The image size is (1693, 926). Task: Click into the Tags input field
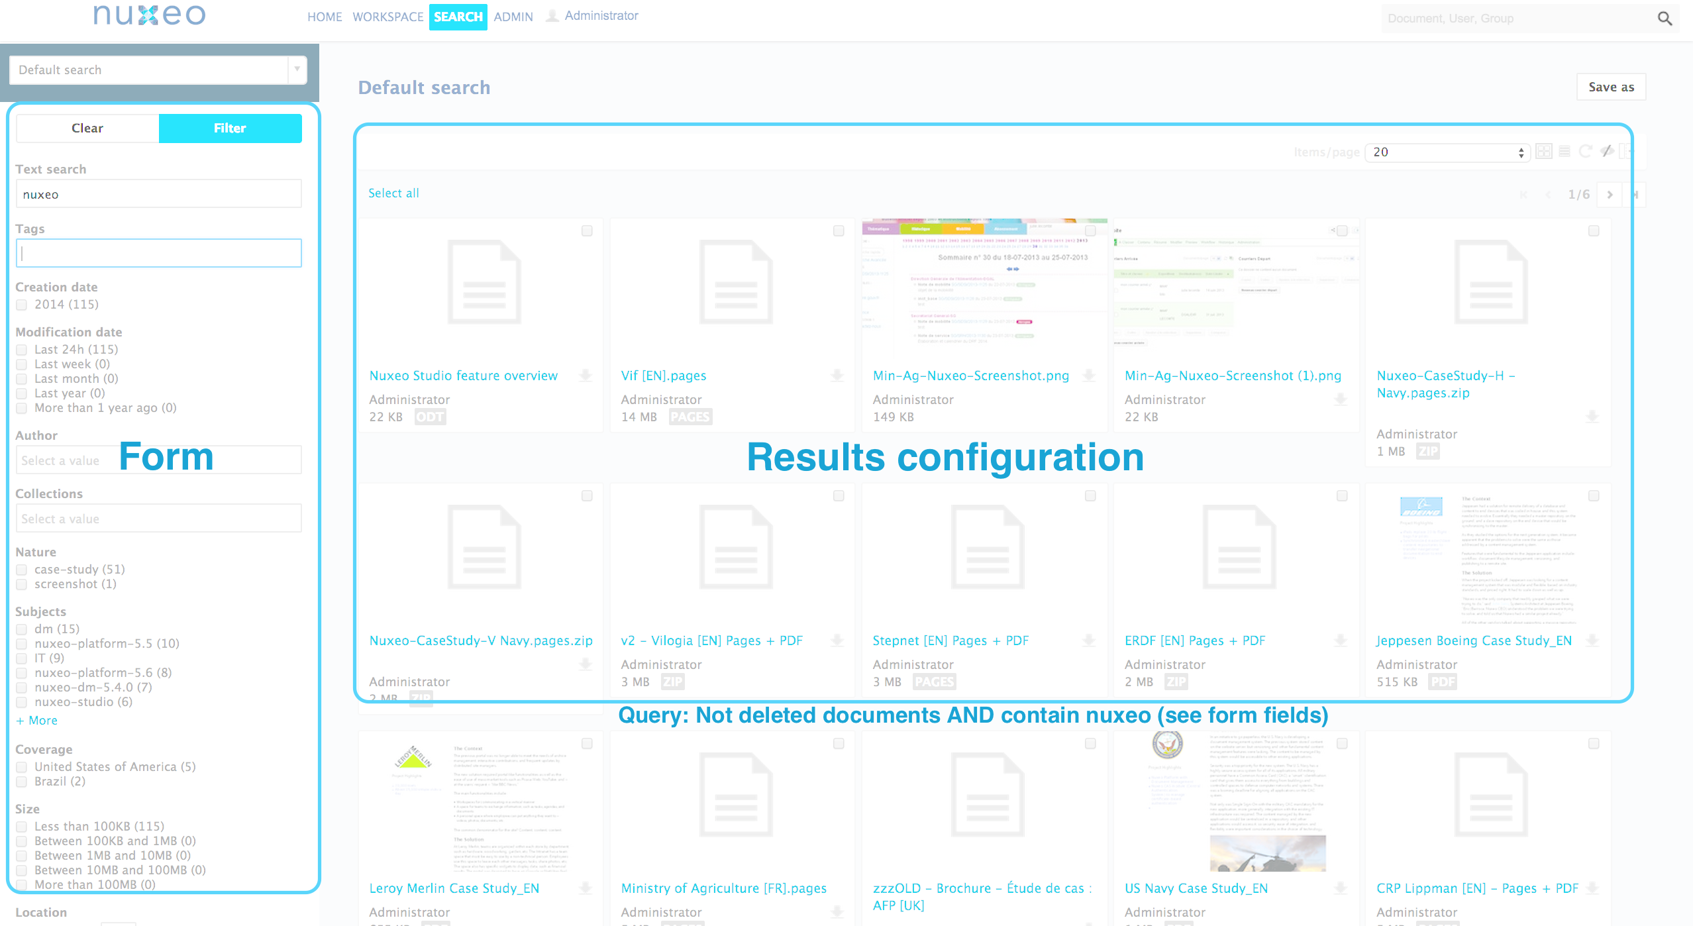pyautogui.click(x=159, y=253)
